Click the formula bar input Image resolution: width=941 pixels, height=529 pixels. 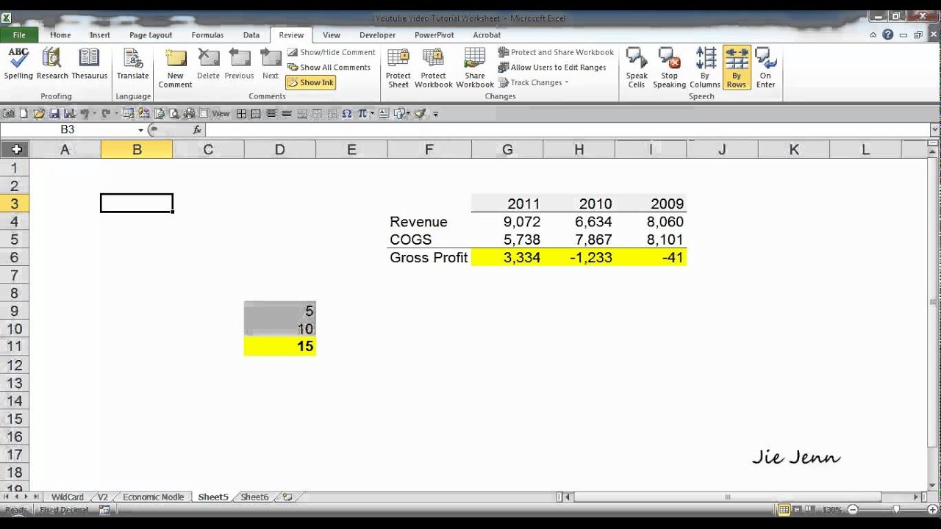[x=566, y=130]
